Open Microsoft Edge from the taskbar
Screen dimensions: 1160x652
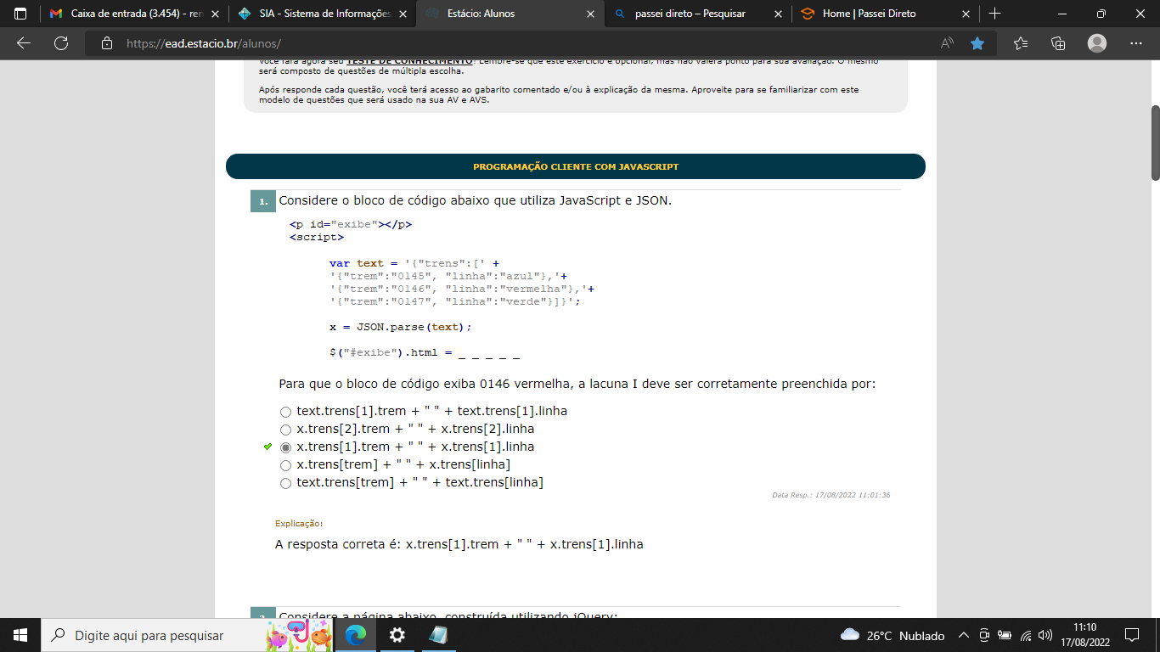pyautogui.click(x=357, y=635)
